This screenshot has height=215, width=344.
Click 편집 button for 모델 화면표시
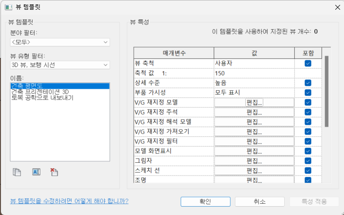(x=254, y=151)
